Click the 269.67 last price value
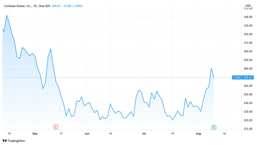 (56, 6)
